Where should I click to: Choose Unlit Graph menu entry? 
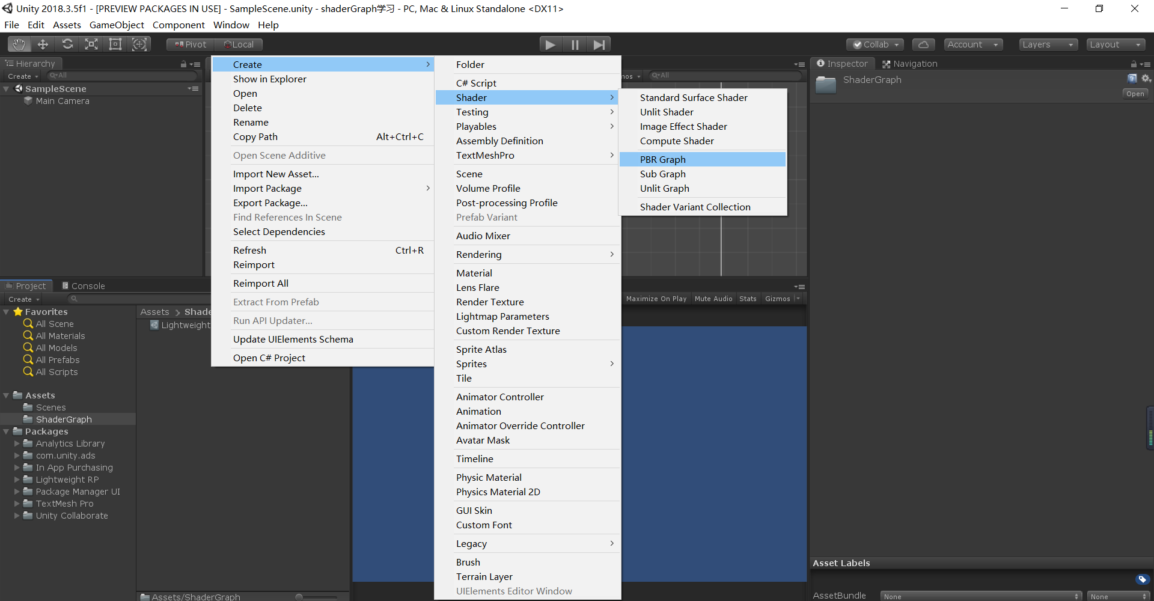[x=702, y=188]
